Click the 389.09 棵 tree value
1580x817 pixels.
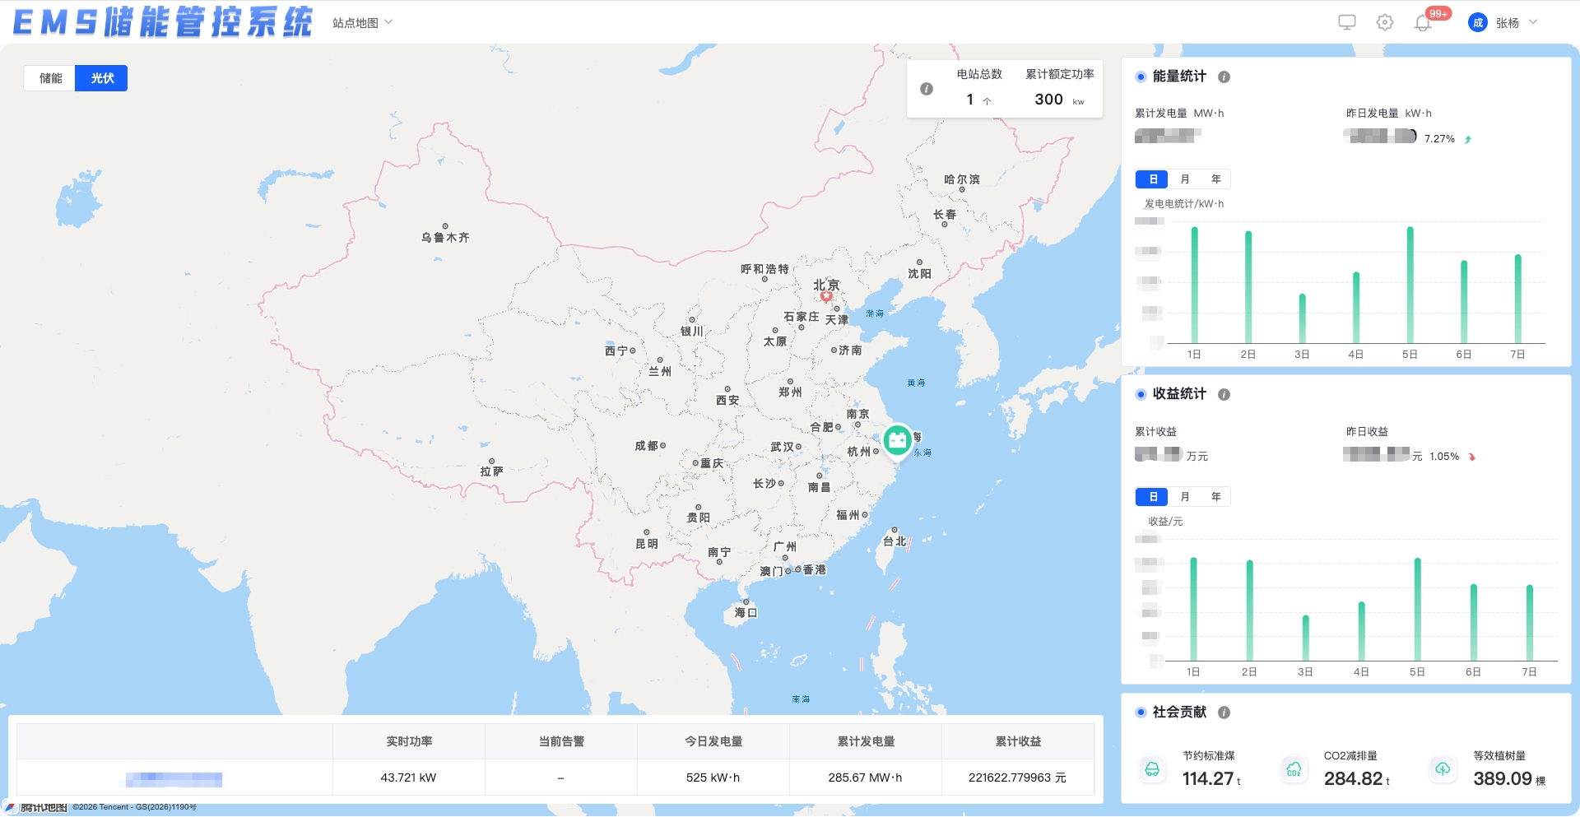click(x=1509, y=778)
